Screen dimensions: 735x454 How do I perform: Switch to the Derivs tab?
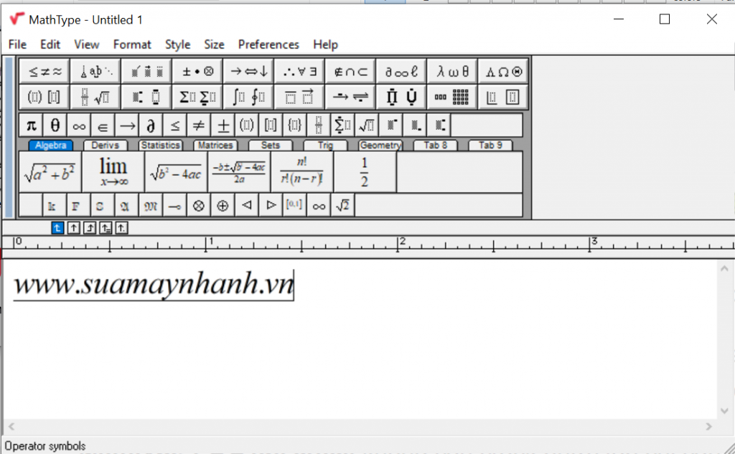(x=106, y=146)
